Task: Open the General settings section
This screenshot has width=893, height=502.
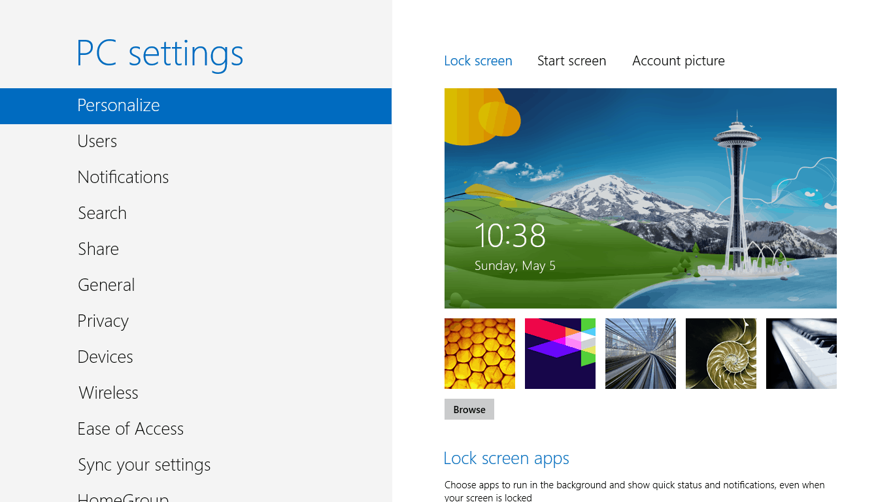Action: click(x=106, y=284)
